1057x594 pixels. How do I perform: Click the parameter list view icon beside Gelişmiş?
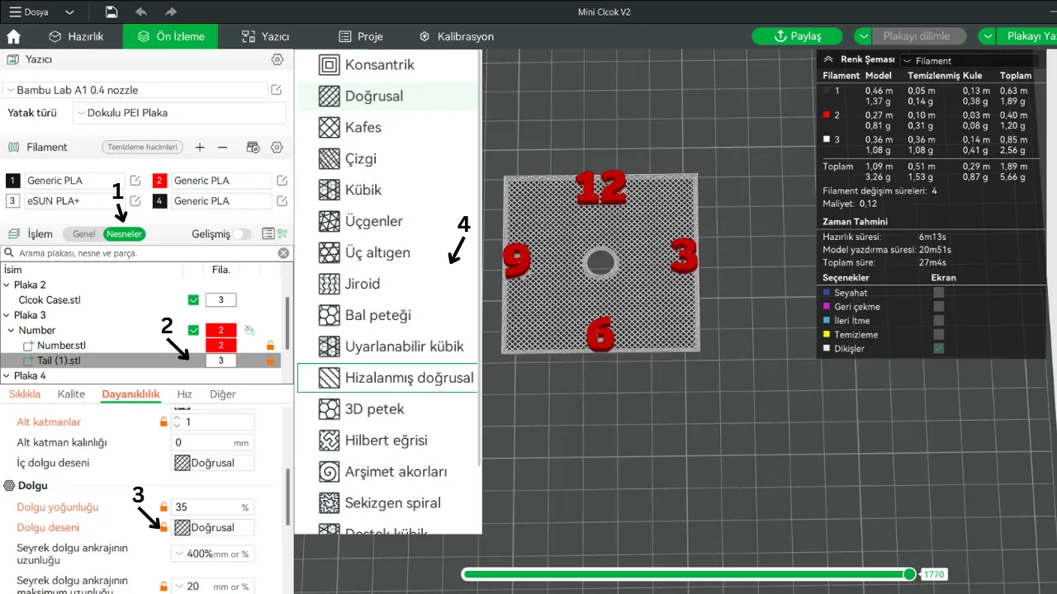pyautogui.click(x=268, y=234)
